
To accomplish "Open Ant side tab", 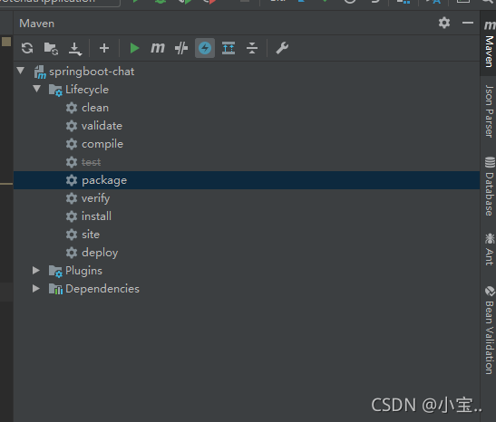I will [490, 249].
